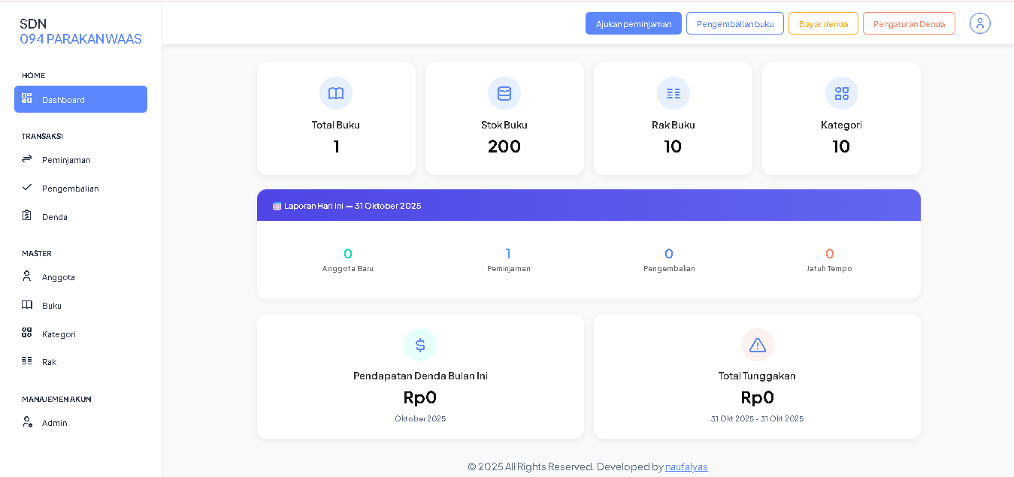Screen dimensions: 1014x477
Task: Select Denda in sidebar menu
Action: [x=55, y=217]
